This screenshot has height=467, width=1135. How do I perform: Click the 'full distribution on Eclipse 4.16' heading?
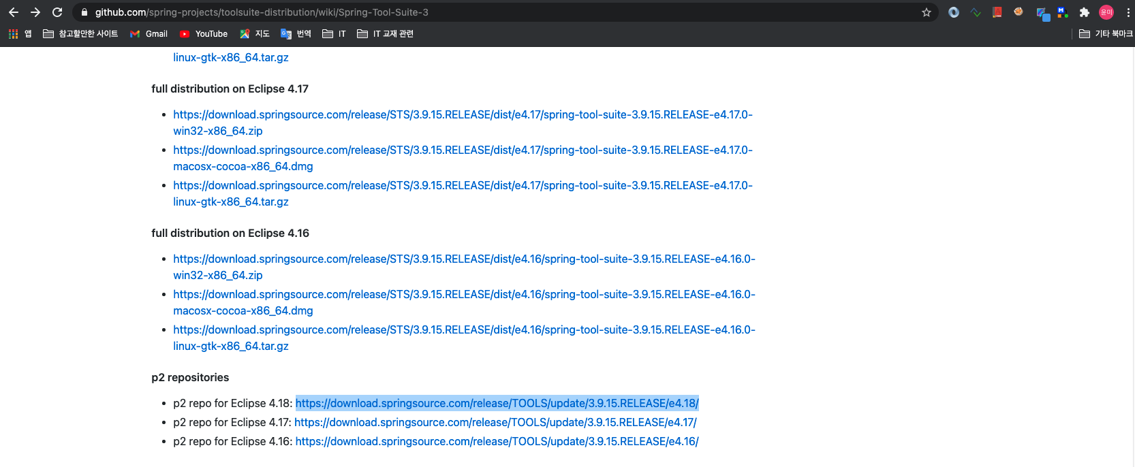230,233
